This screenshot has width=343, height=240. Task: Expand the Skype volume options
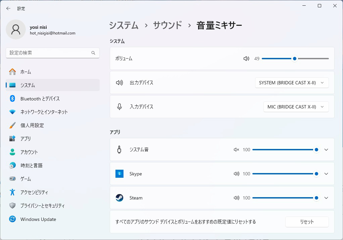click(x=326, y=174)
